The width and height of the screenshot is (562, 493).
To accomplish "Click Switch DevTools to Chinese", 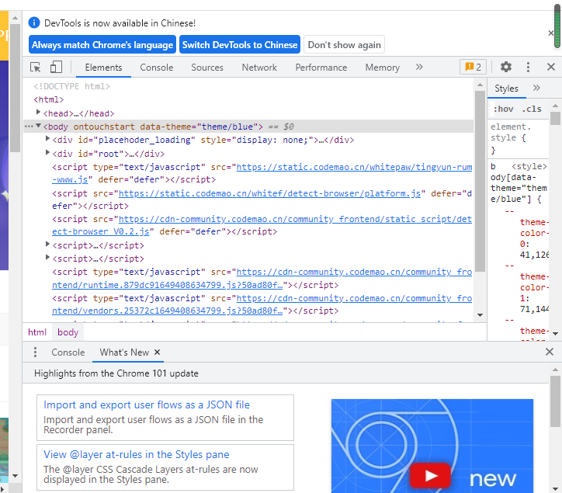I will 240,44.
